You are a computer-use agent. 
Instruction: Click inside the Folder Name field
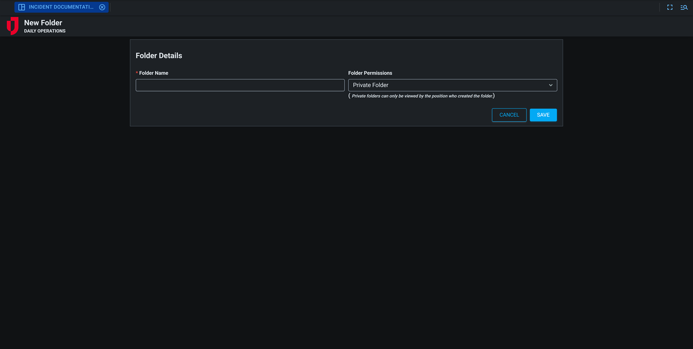tap(239, 85)
